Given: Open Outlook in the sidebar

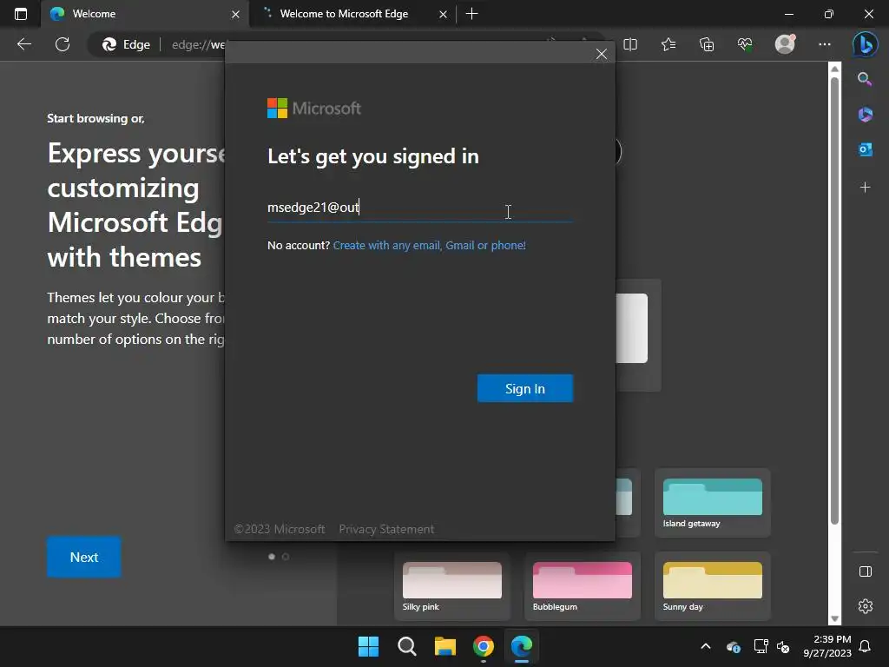Looking at the screenshot, I should 866,149.
